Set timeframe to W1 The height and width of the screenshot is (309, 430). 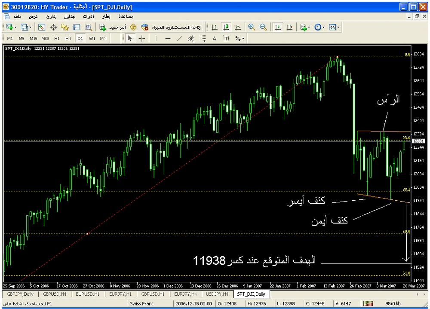point(92,39)
